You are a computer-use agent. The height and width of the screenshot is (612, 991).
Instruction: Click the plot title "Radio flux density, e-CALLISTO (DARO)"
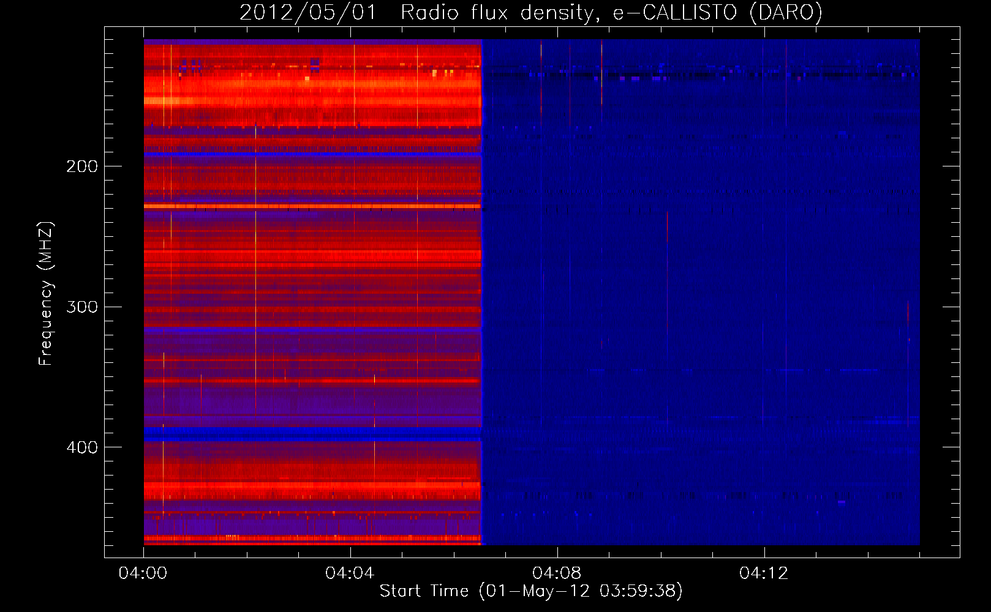click(x=611, y=12)
